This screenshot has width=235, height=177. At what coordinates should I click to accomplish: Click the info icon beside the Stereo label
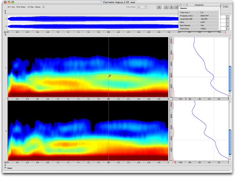43,7
